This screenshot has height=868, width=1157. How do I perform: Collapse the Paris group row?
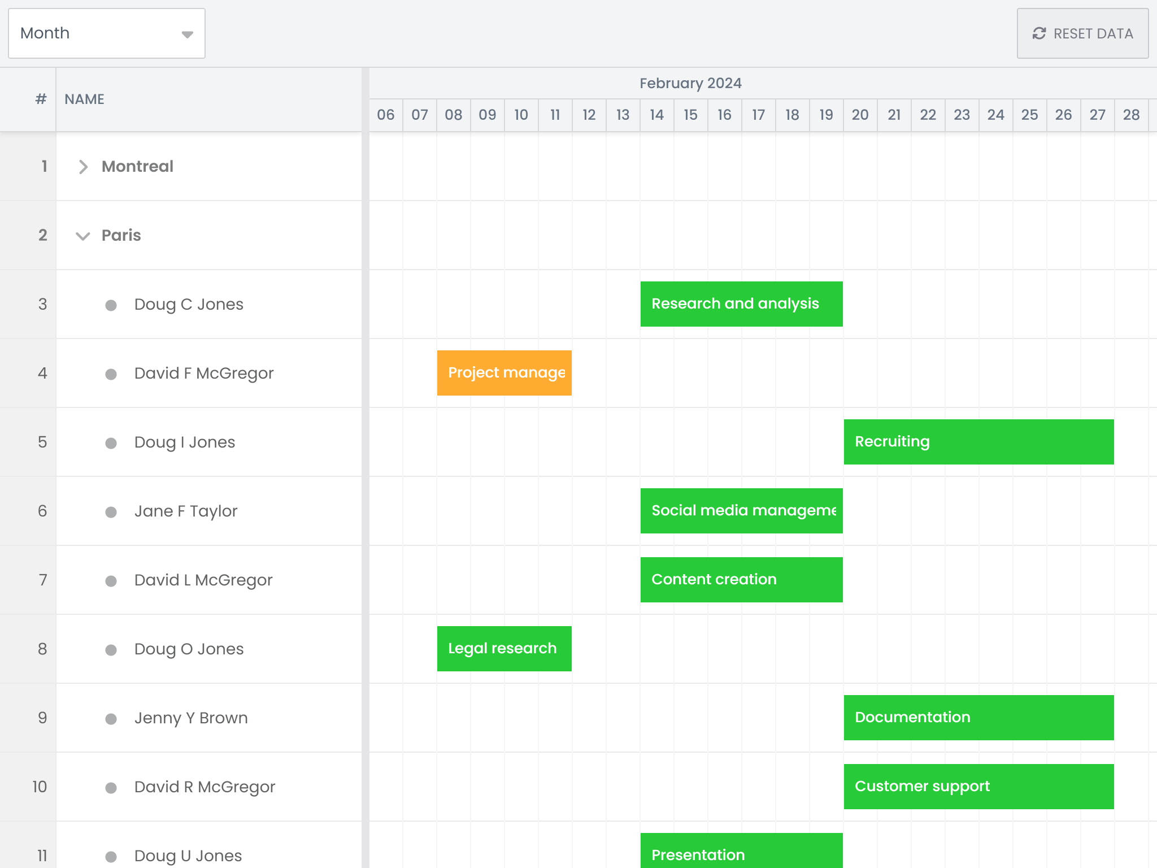[83, 236]
